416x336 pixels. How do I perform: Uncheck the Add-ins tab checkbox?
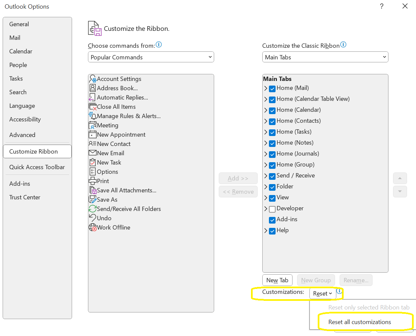pos(272,220)
